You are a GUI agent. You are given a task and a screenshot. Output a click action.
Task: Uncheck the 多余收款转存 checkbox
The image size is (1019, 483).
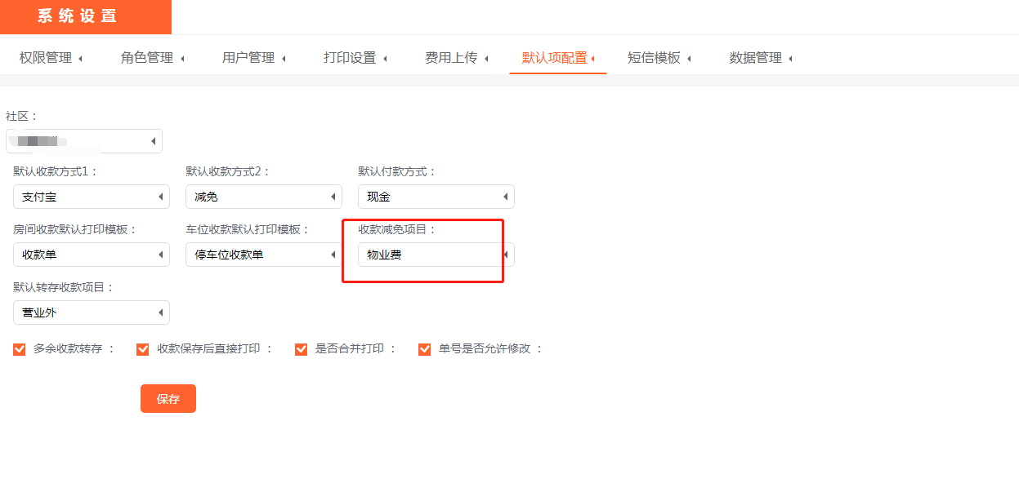point(20,349)
